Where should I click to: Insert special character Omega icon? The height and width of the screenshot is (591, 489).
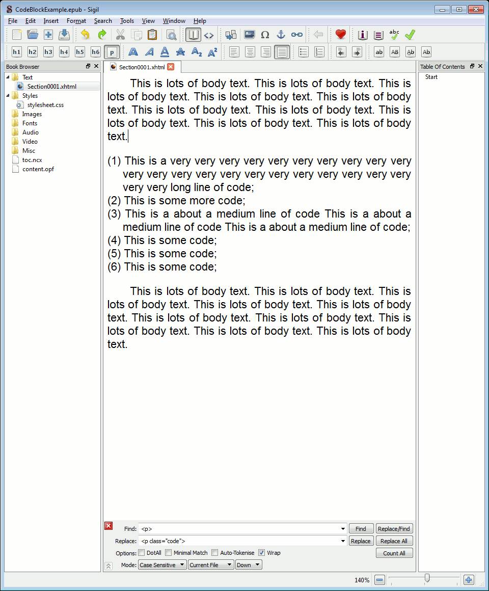point(265,35)
